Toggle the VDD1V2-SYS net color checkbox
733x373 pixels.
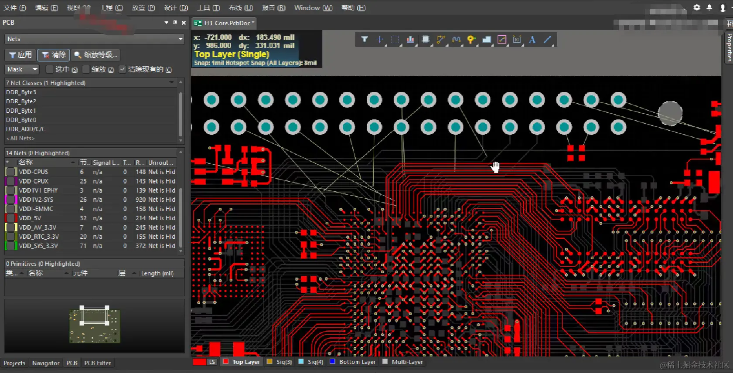tap(11, 200)
